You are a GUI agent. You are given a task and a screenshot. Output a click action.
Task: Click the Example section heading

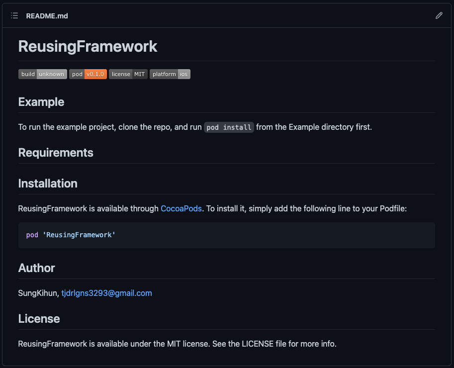(41, 102)
